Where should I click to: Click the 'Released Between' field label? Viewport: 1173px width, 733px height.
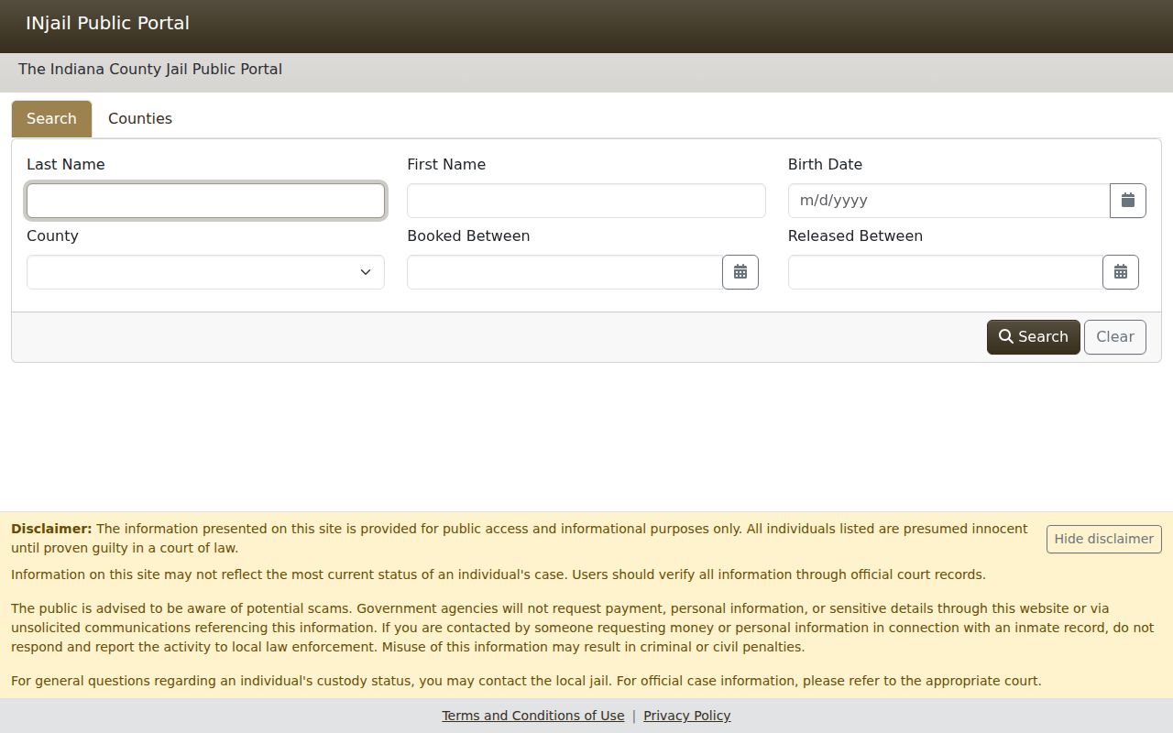click(x=855, y=236)
